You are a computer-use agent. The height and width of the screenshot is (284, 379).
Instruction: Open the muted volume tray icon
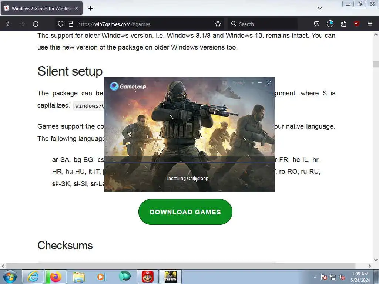(342, 277)
